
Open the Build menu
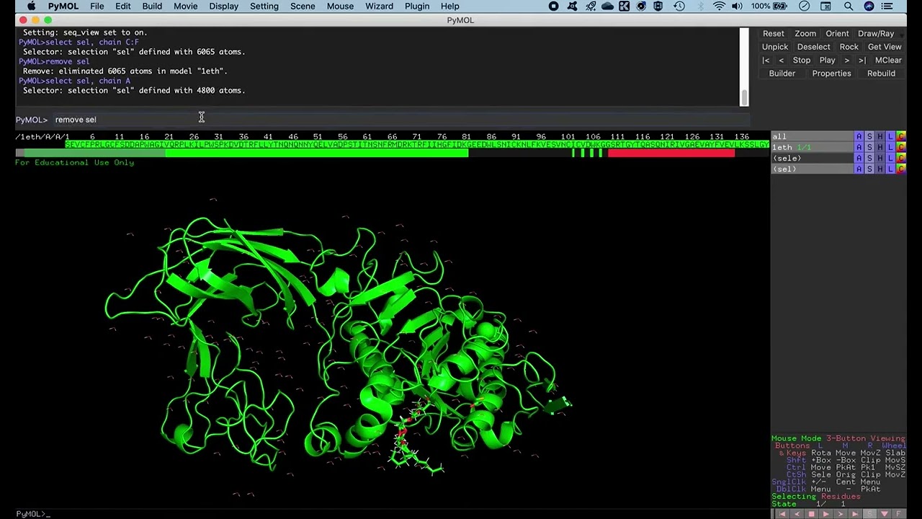click(x=152, y=6)
